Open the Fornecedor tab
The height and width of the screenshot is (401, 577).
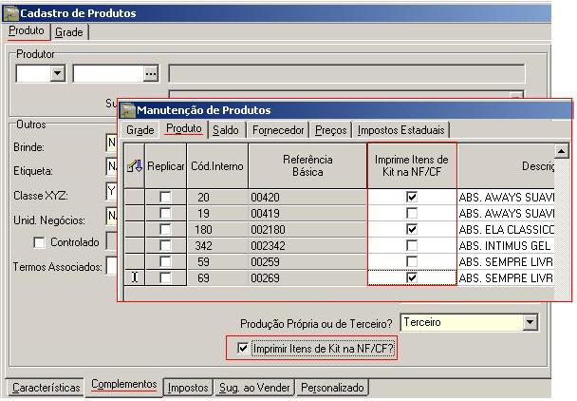(278, 130)
